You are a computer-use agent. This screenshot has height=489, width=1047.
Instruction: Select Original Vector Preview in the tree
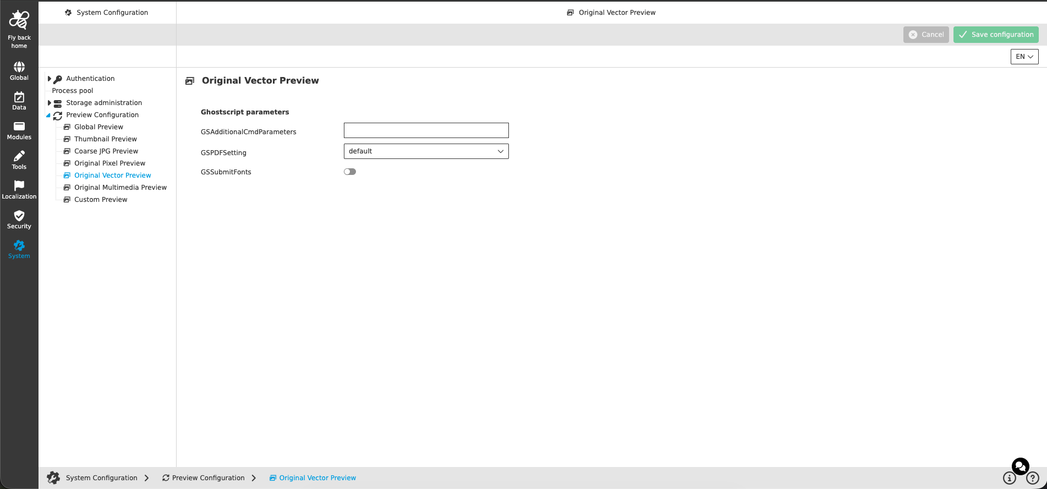coord(113,175)
